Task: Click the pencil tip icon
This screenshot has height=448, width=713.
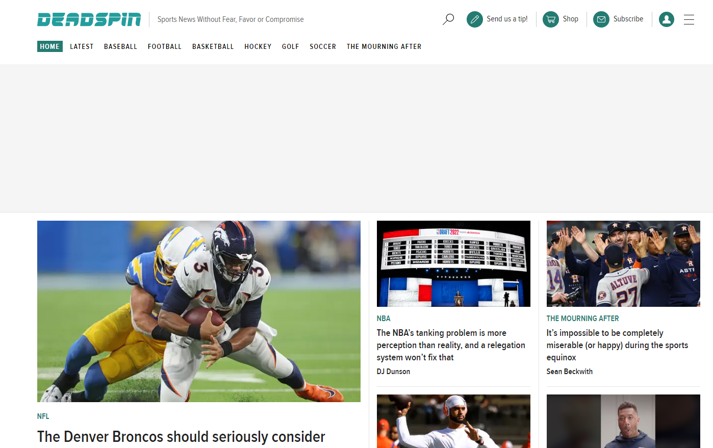Action: 475,19
